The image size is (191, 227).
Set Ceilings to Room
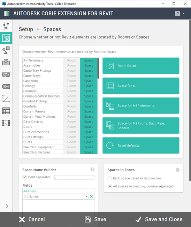click(71, 86)
